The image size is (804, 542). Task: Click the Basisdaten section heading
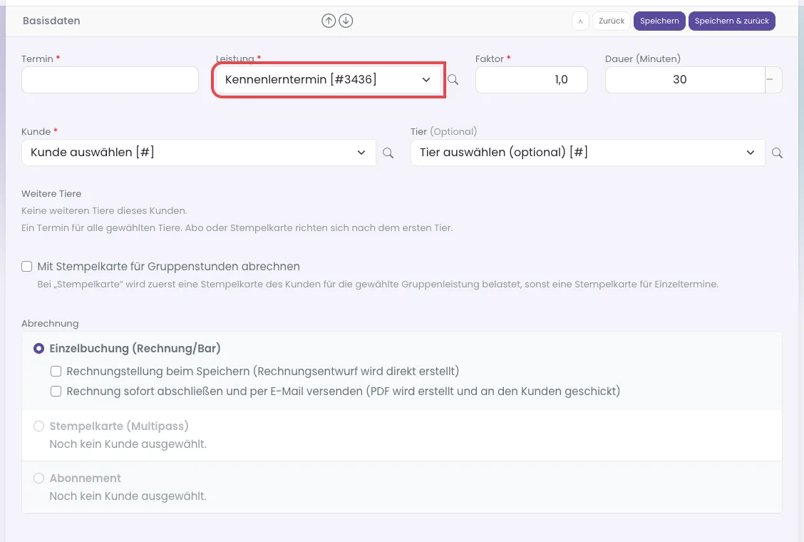(51, 21)
